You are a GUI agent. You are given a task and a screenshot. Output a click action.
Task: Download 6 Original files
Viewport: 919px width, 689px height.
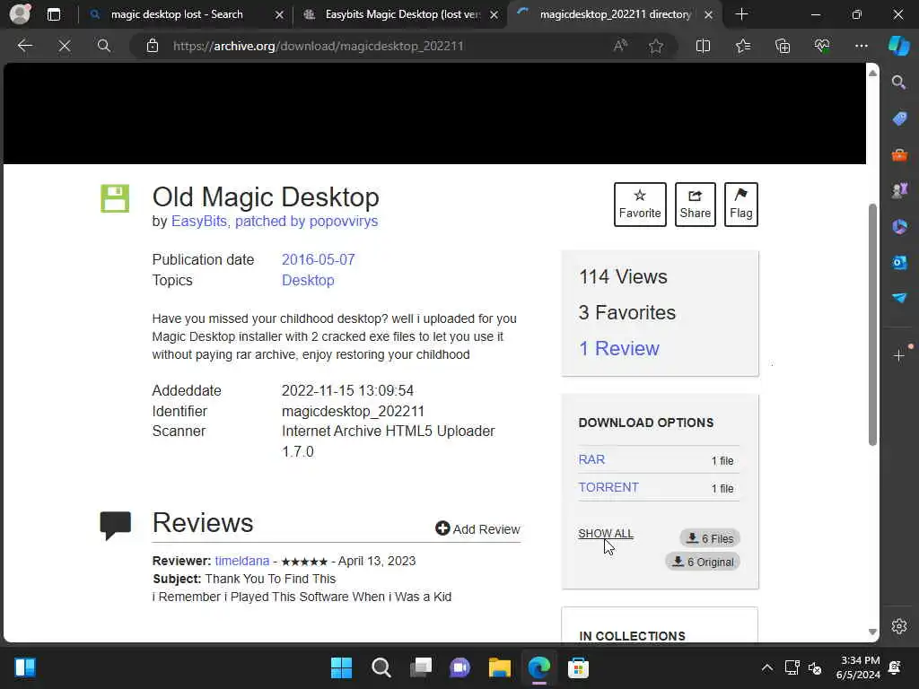703,562
